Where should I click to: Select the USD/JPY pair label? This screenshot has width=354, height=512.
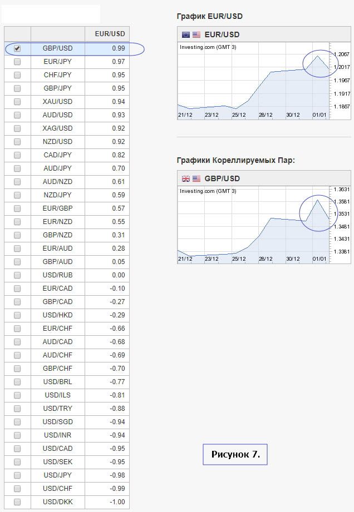pyautogui.click(x=57, y=475)
